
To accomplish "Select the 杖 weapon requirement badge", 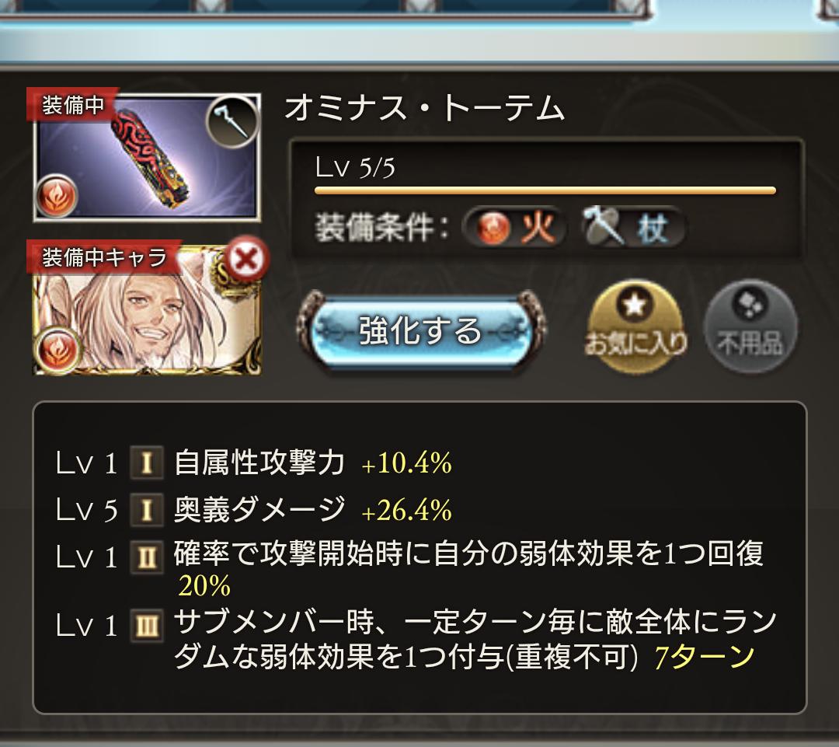I will click(632, 228).
